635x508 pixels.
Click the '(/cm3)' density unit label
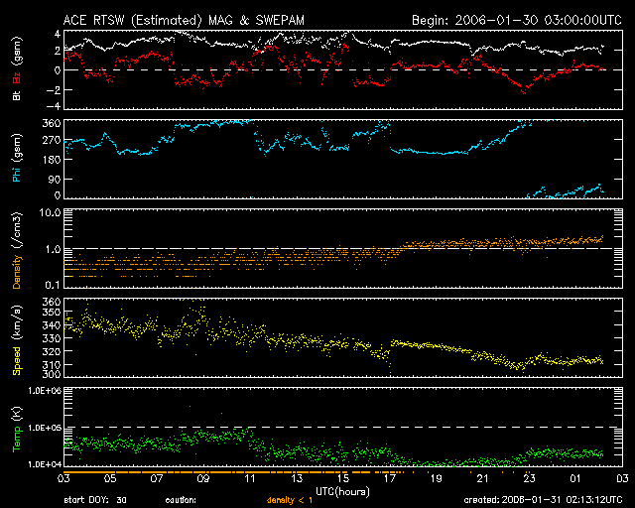17,230
